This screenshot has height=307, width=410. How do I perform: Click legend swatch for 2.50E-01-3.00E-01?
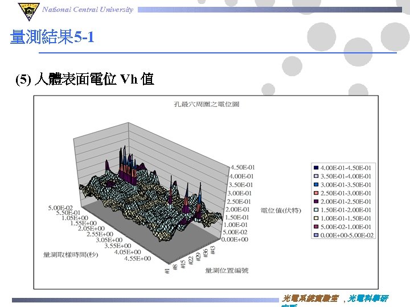(x=316, y=193)
